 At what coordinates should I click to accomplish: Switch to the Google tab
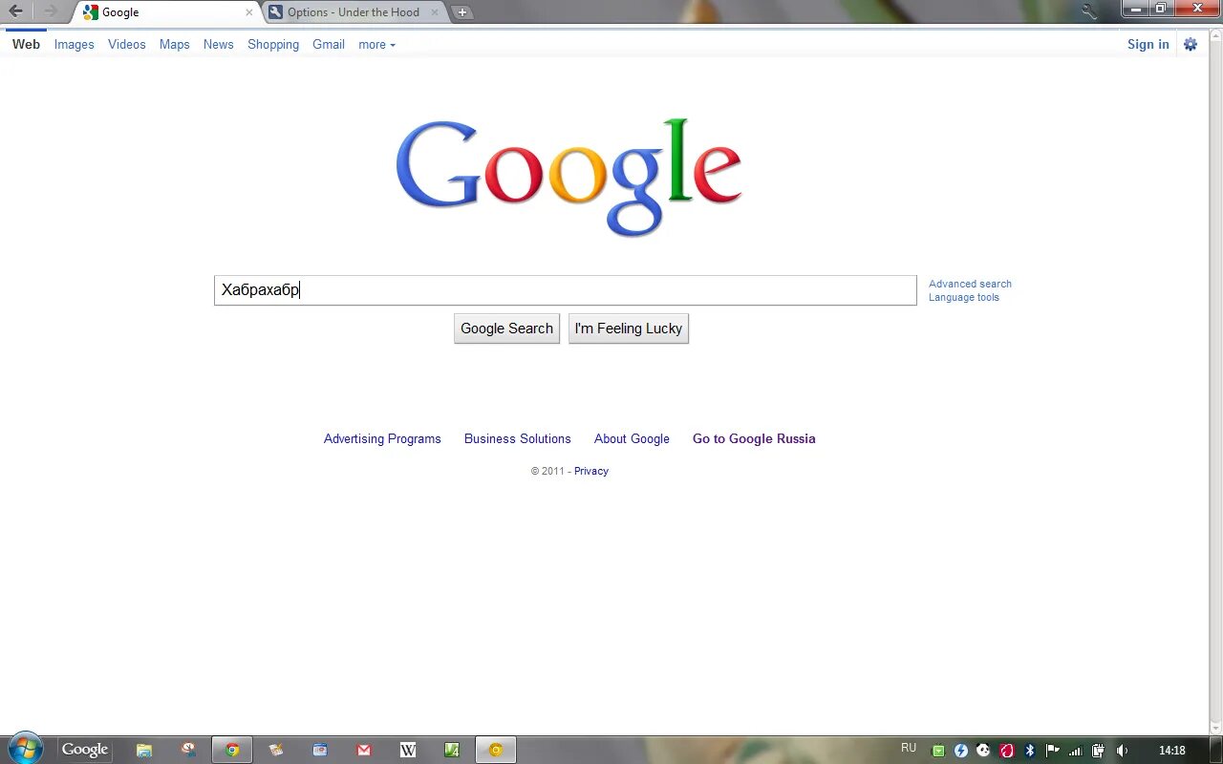point(162,12)
